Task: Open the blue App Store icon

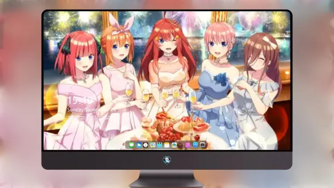Action: tap(196, 145)
